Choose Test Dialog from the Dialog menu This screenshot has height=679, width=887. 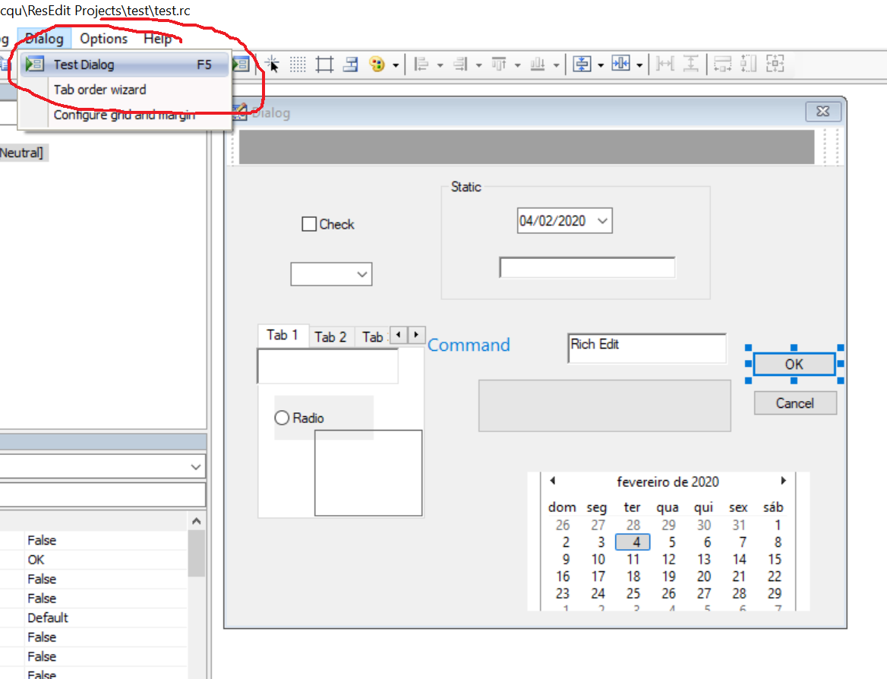(x=84, y=65)
